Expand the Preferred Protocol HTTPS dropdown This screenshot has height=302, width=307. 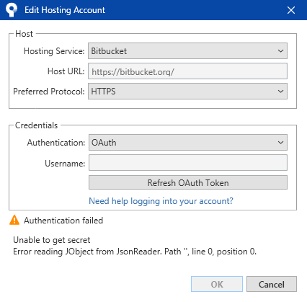tap(187, 92)
